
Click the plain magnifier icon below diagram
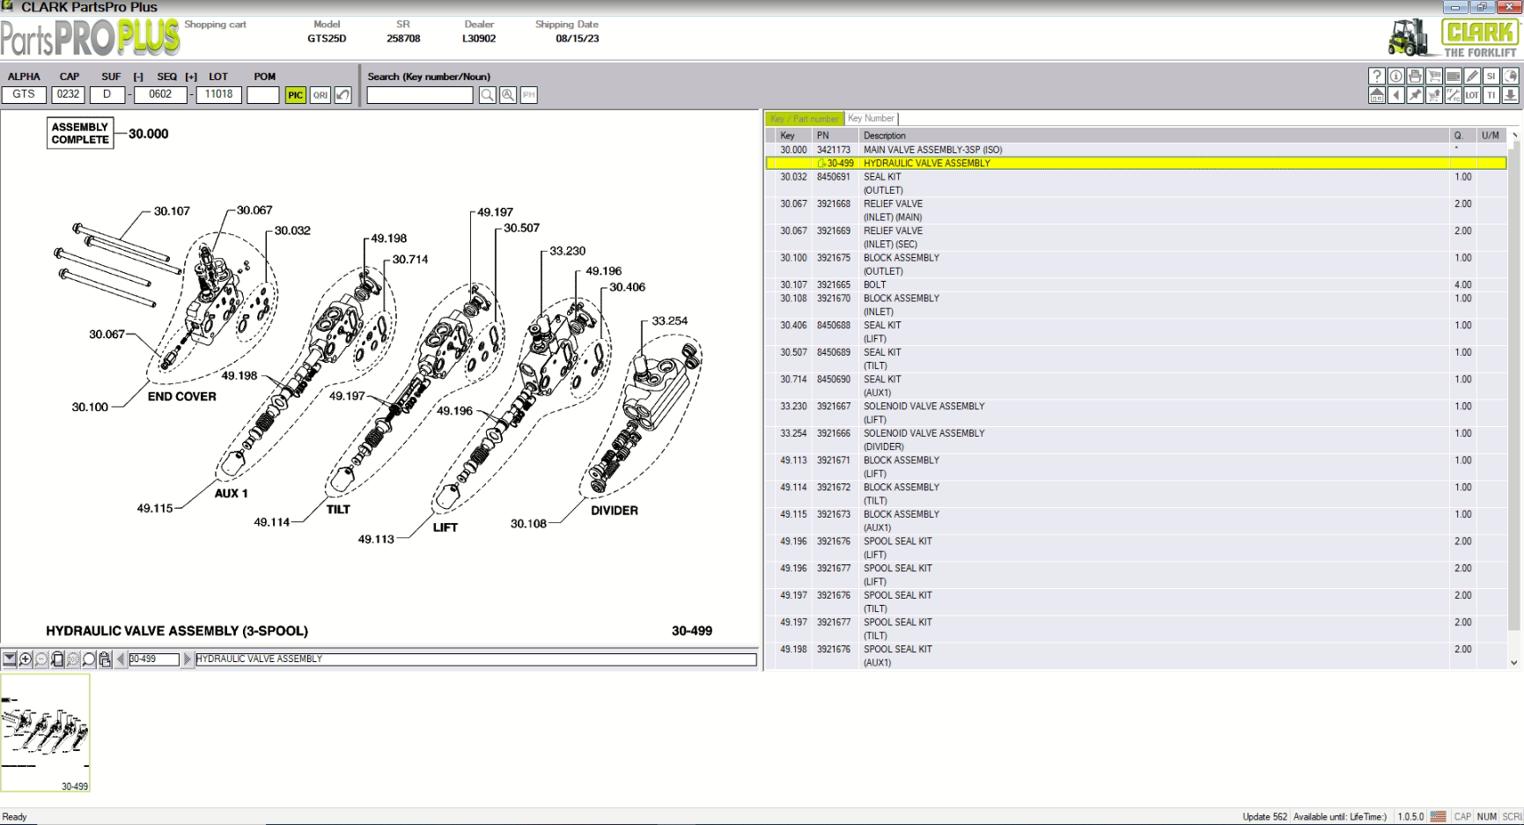(89, 659)
